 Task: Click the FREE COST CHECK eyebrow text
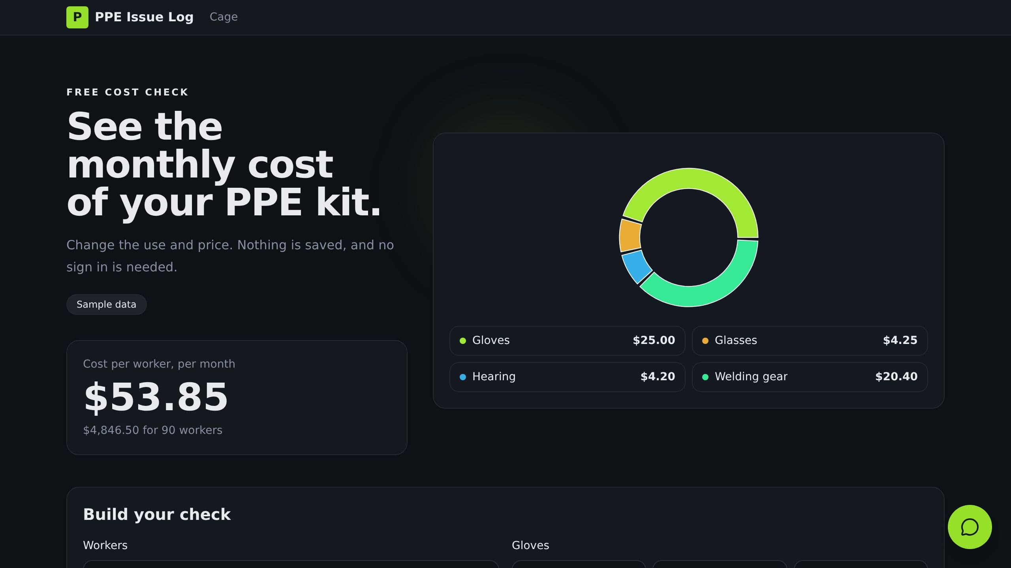point(128,92)
